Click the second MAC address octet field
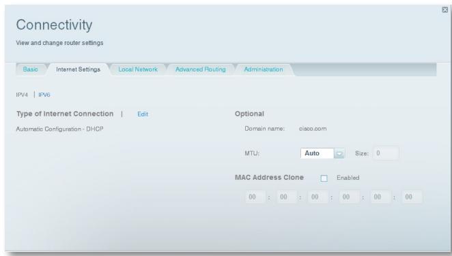This screenshot has height=256, width=452. (287, 197)
